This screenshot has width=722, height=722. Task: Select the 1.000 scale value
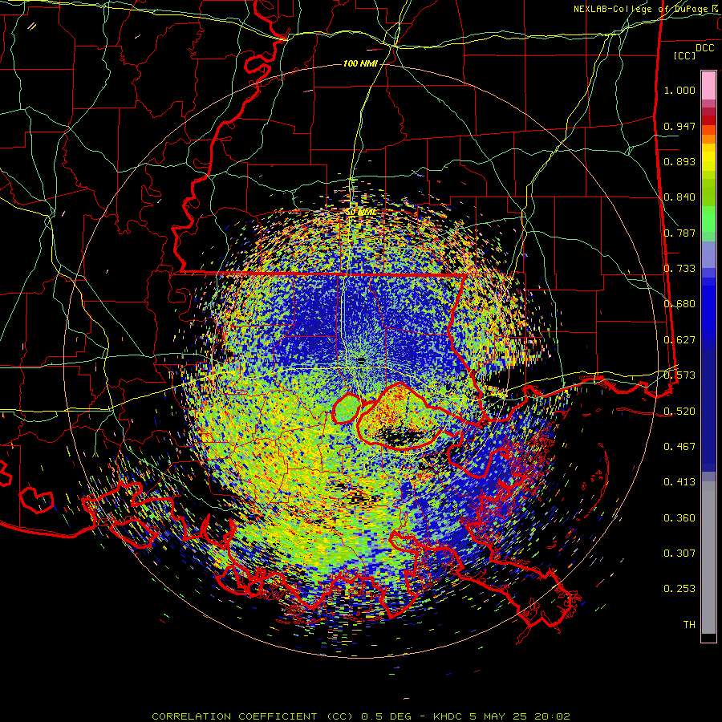click(x=679, y=90)
